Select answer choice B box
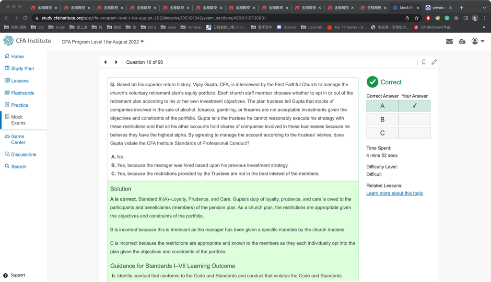 tap(382, 119)
